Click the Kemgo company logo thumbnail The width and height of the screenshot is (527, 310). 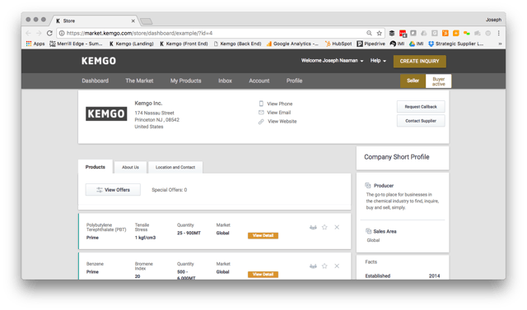tap(106, 113)
